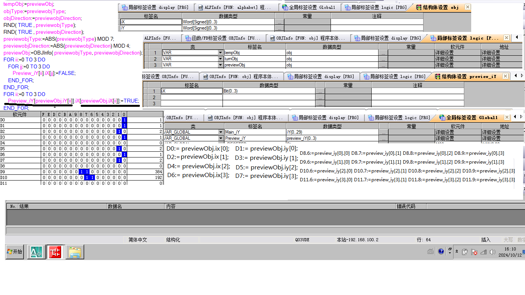
Task: Click the data type browse button for iX Word
Action: [279, 22]
